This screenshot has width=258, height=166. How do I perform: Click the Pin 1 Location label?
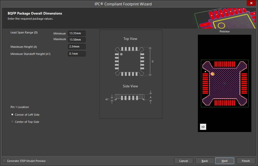(x=19, y=107)
